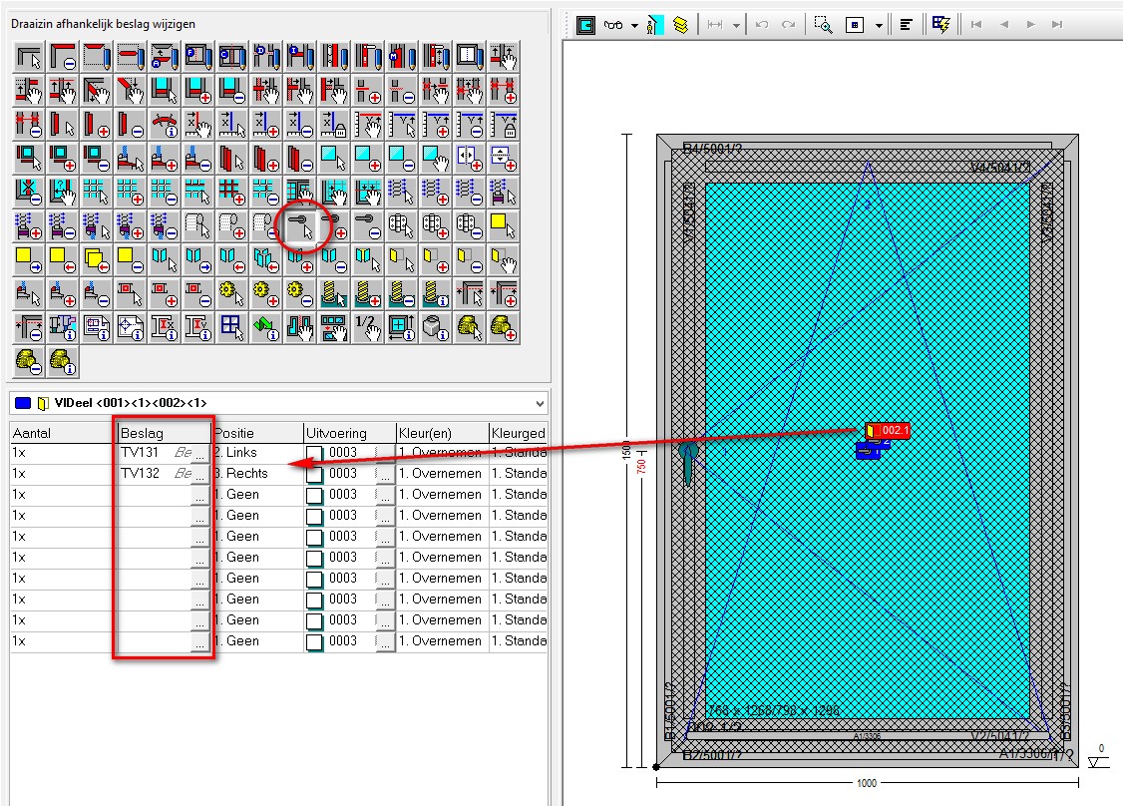Click the yellow layers toolbar icon

pyautogui.click(x=680, y=25)
